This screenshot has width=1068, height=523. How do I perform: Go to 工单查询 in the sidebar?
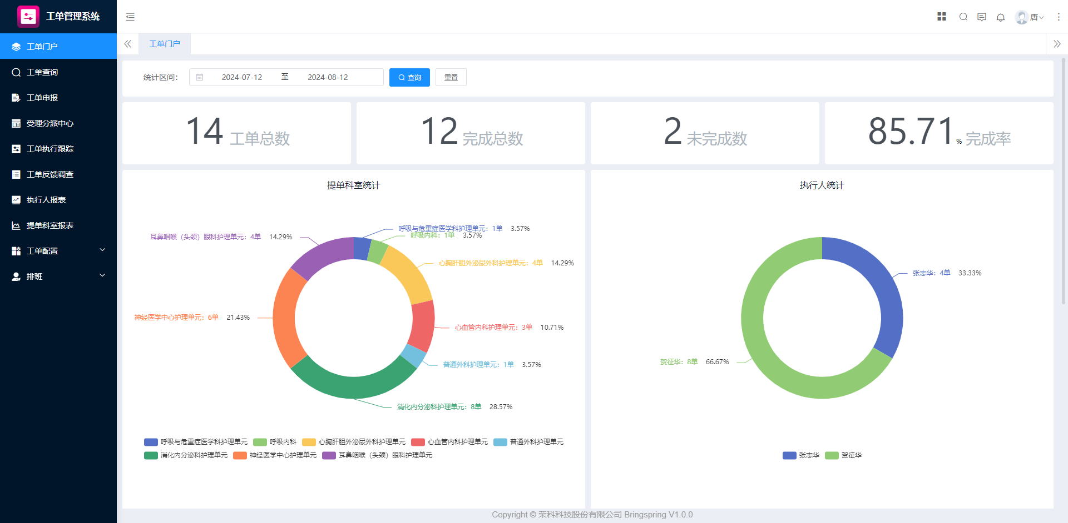pyautogui.click(x=42, y=72)
